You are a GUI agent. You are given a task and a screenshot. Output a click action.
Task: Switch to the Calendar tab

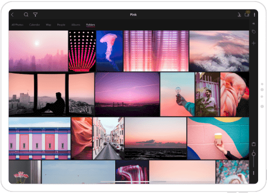(34, 25)
